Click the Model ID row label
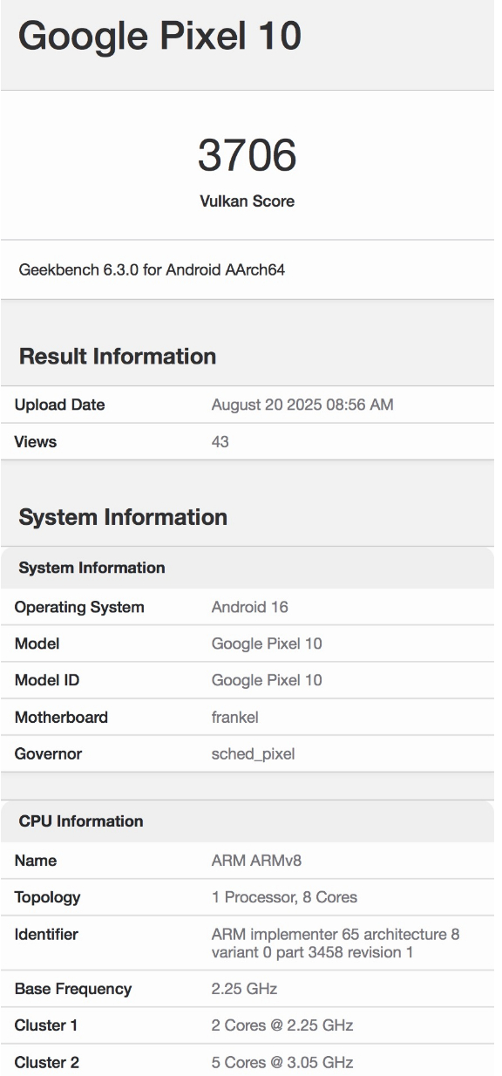The width and height of the screenshot is (502, 1076). (x=47, y=680)
